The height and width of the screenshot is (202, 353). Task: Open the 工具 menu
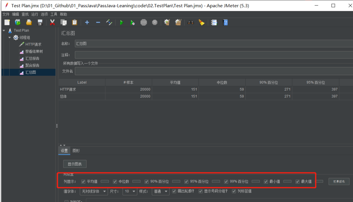(54, 14)
